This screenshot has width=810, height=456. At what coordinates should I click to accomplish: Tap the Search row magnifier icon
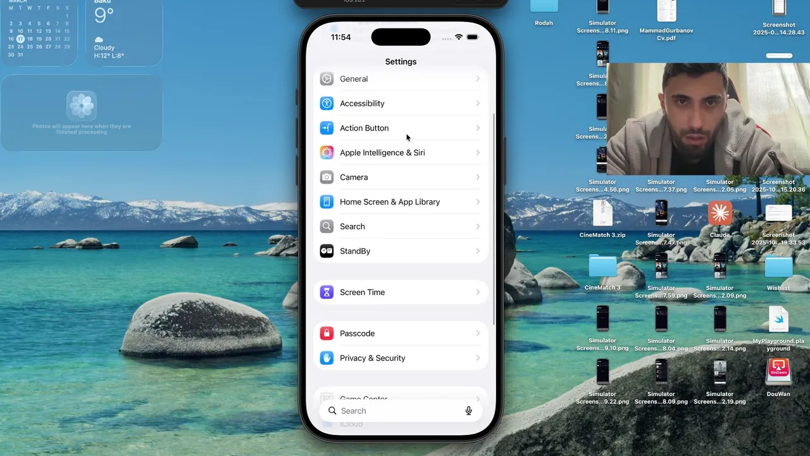point(327,226)
